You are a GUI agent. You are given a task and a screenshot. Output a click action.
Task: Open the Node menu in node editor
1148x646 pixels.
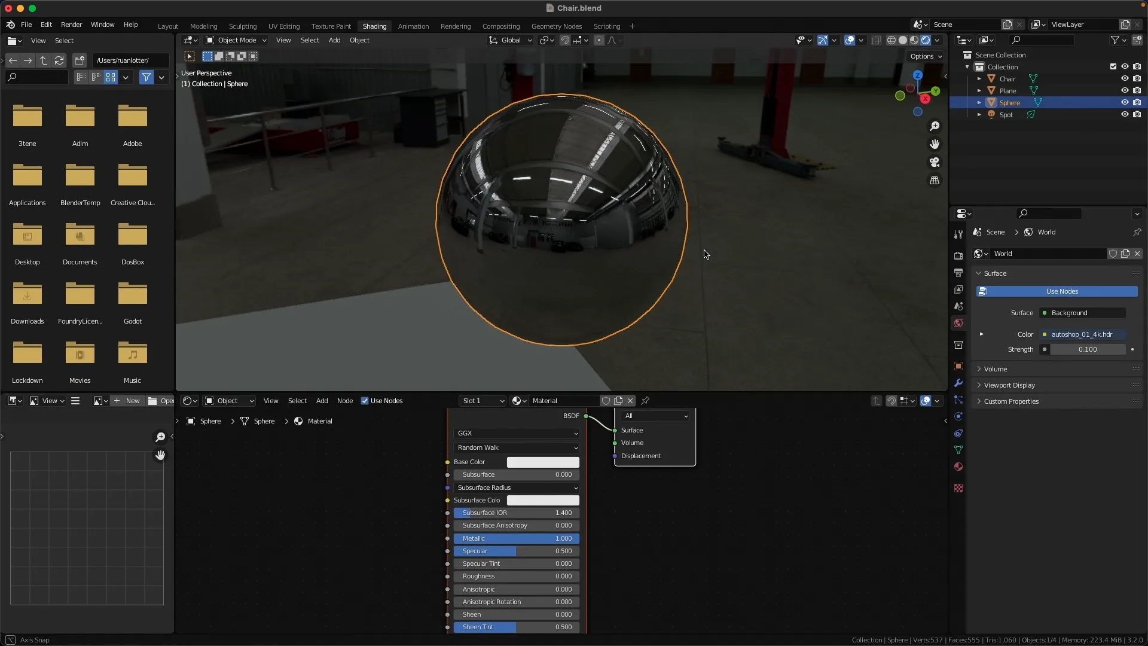click(345, 401)
